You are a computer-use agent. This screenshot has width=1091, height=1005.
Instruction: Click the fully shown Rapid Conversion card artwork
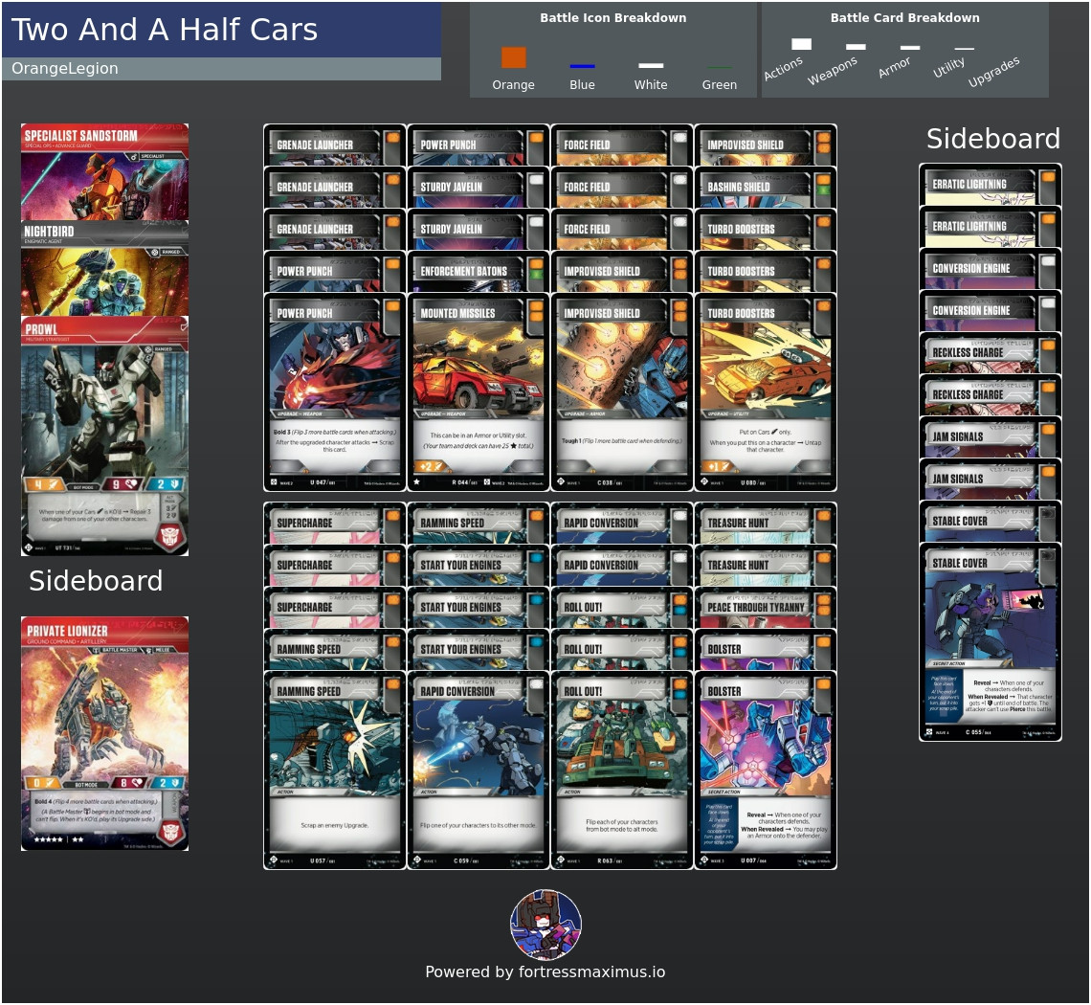pyautogui.click(x=478, y=747)
